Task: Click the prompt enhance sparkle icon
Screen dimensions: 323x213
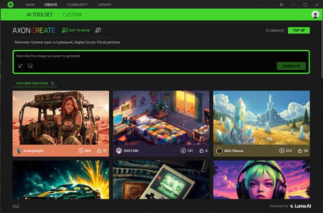Action: coord(20,66)
